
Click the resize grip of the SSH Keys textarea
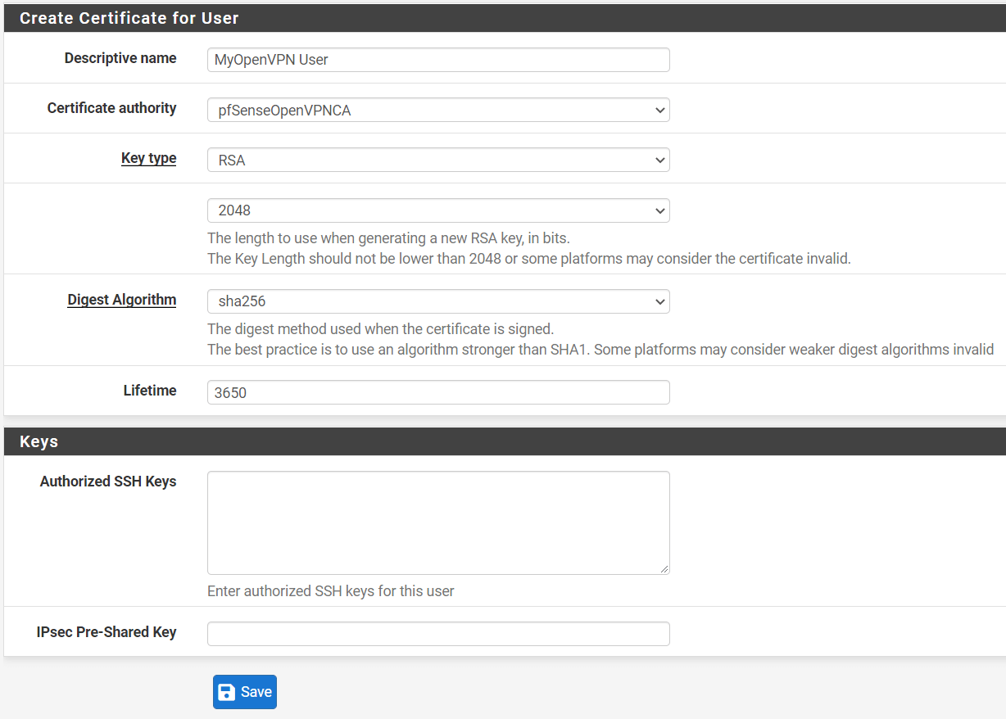pos(664,570)
